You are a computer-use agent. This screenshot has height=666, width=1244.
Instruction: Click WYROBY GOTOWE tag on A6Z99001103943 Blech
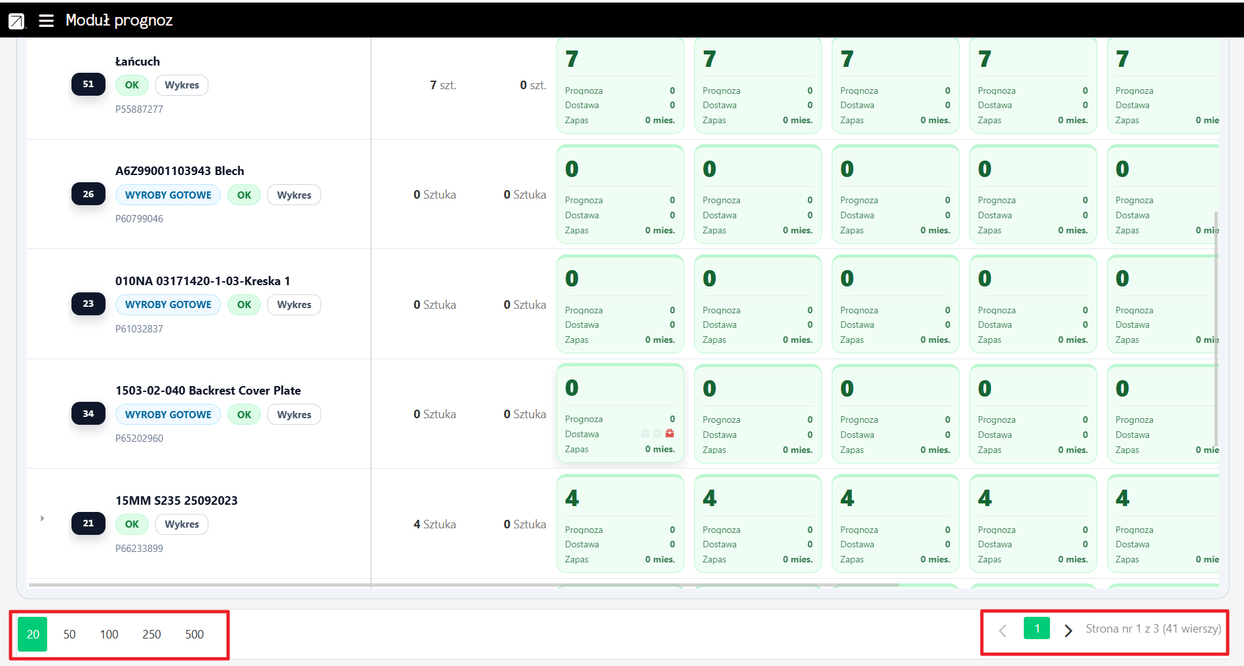pos(168,195)
